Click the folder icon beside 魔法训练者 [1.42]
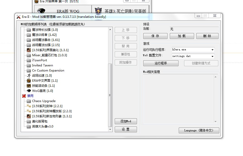The image size is (243, 156). pos(29,35)
